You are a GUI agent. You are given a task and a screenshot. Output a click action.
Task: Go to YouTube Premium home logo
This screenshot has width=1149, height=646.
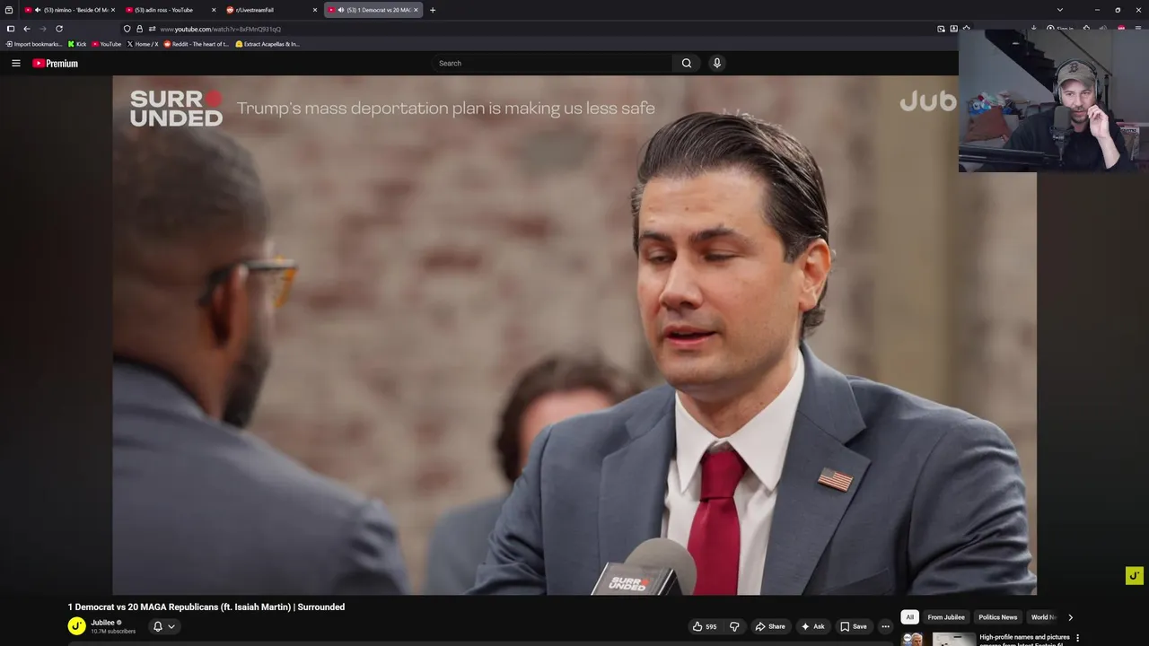pyautogui.click(x=55, y=63)
